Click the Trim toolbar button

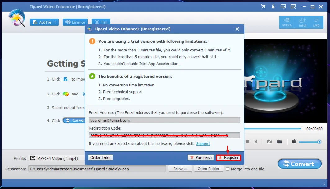(x=101, y=22)
